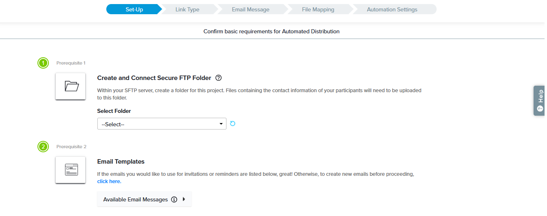This screenshot has height=216, width=547.
Task: Click the Create and Connect Secure FTP Folder heading
Action: pos(154,78)
